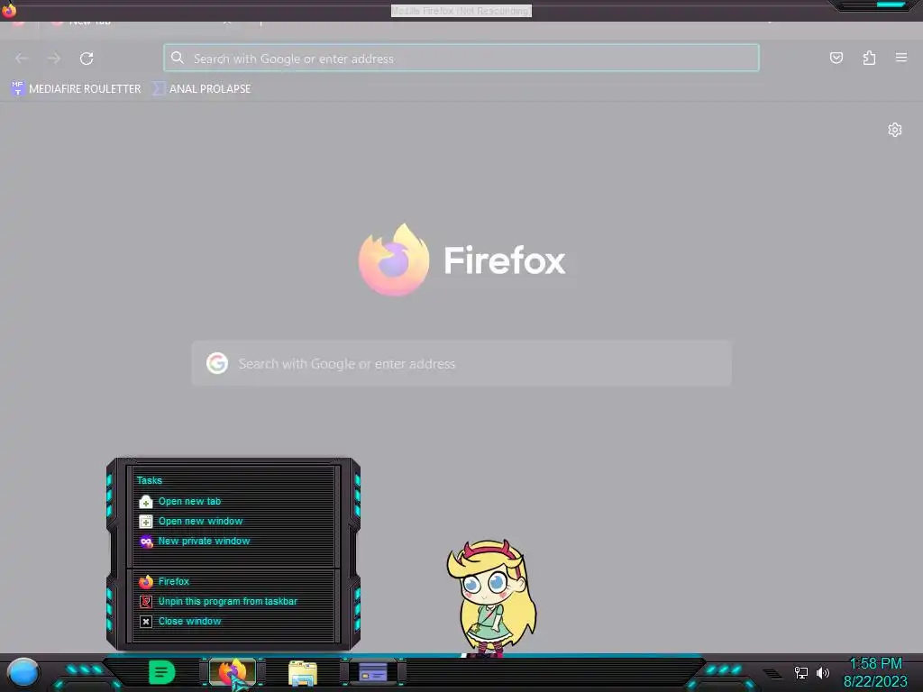Click the Google logo in search box
Image resolution: width=923 pixels, height=692 pixels.
coord(217,364)
